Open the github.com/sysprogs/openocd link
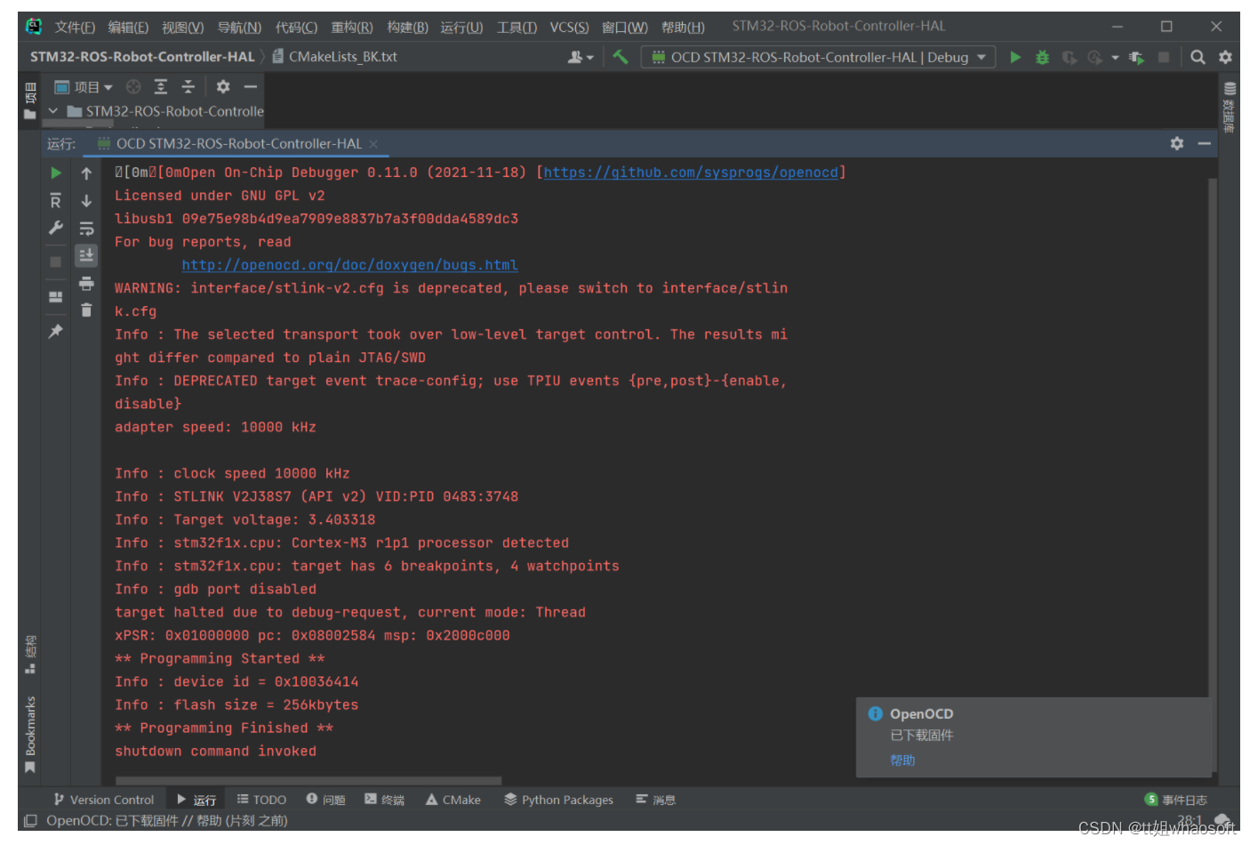Viewport: 1250px width, 845px height. pos(691,173)
